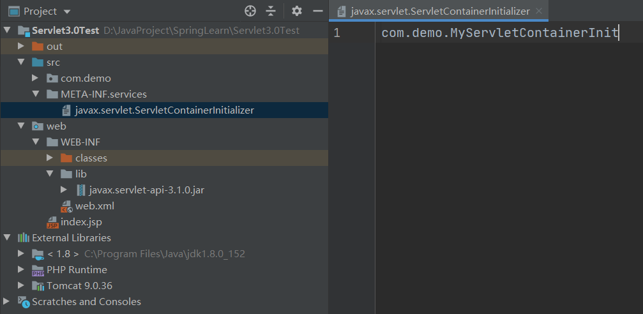Collapse the web folder
The height and width of the screenshot is (314, 643).
(21, 126)
